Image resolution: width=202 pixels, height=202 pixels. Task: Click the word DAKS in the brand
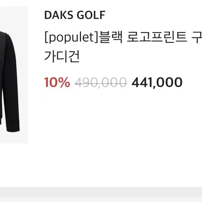(59, 15)
